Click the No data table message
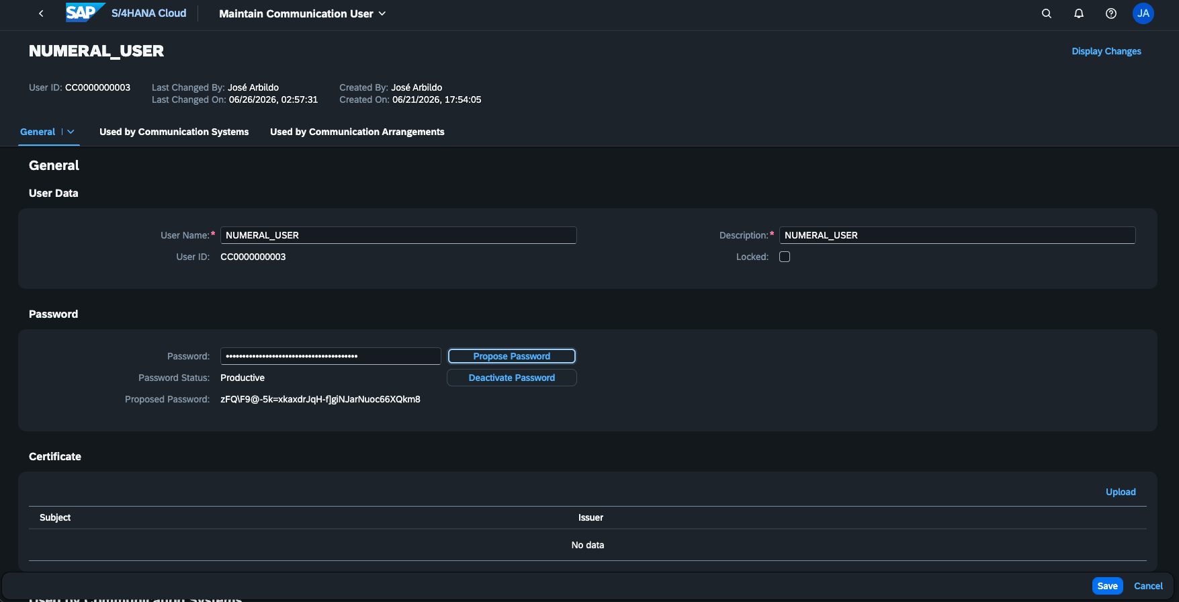1179x602 pixels. [x=588, y=545]
